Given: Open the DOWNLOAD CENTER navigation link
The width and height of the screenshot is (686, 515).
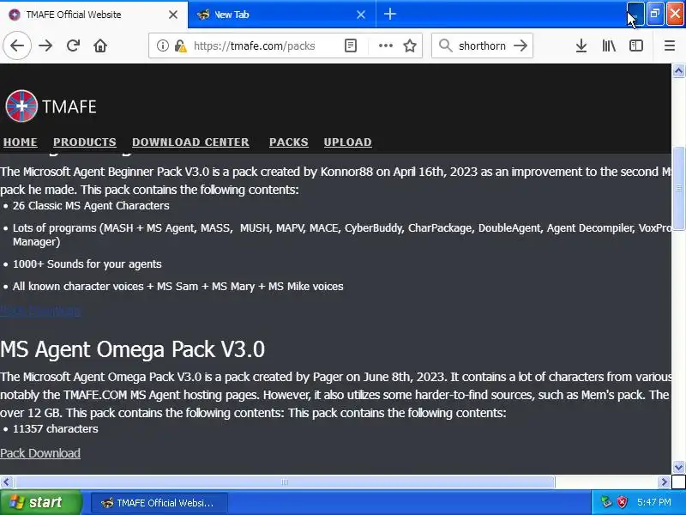Looking at the screenshot, I should tap(190, 142).
